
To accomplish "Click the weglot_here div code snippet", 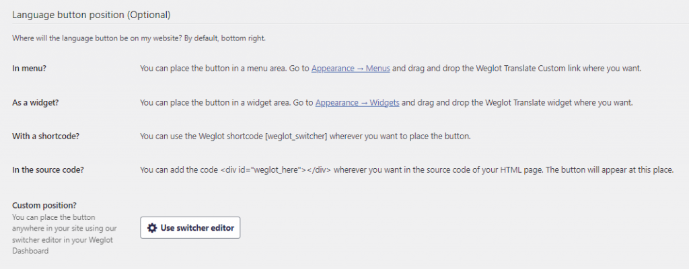I will click(275, 169).
